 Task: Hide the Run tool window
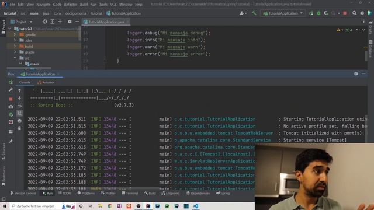pos(363,74)
